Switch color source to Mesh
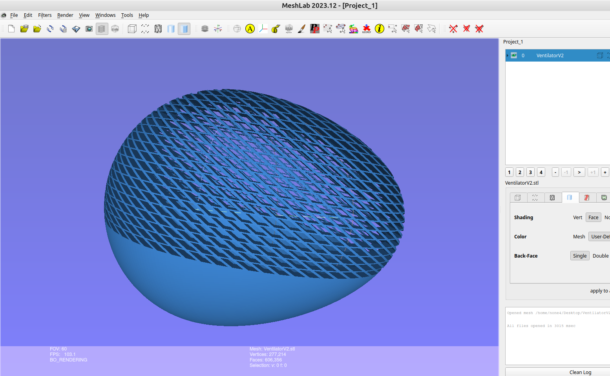610x376 pixels. tap(579, 236)
